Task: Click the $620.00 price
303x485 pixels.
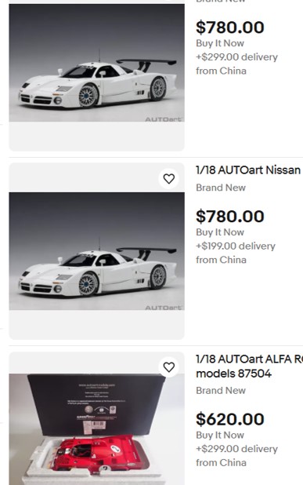Action: (x=230, y=419)
